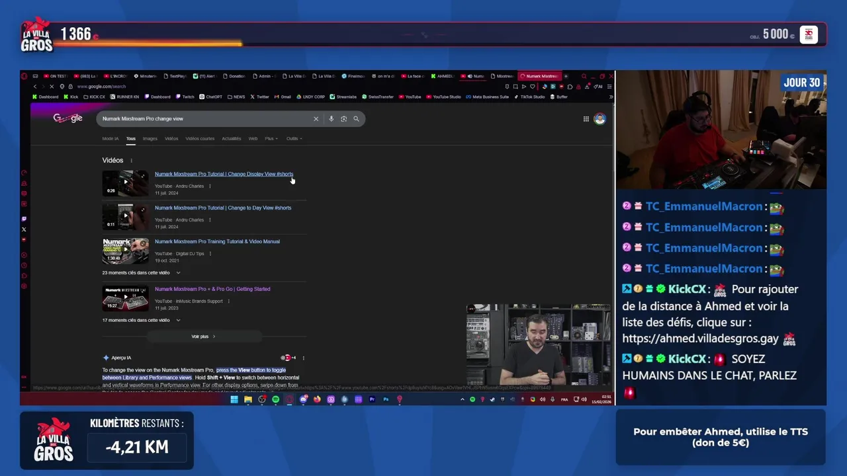847x476 pixels.
Task: Select the Vidéos search tab
Action: coord(171,139)
